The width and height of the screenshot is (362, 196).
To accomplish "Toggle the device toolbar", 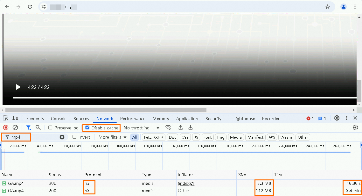I will click(16, 118).
